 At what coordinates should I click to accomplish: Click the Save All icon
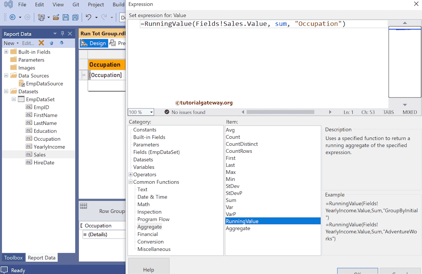coord(75,17)
